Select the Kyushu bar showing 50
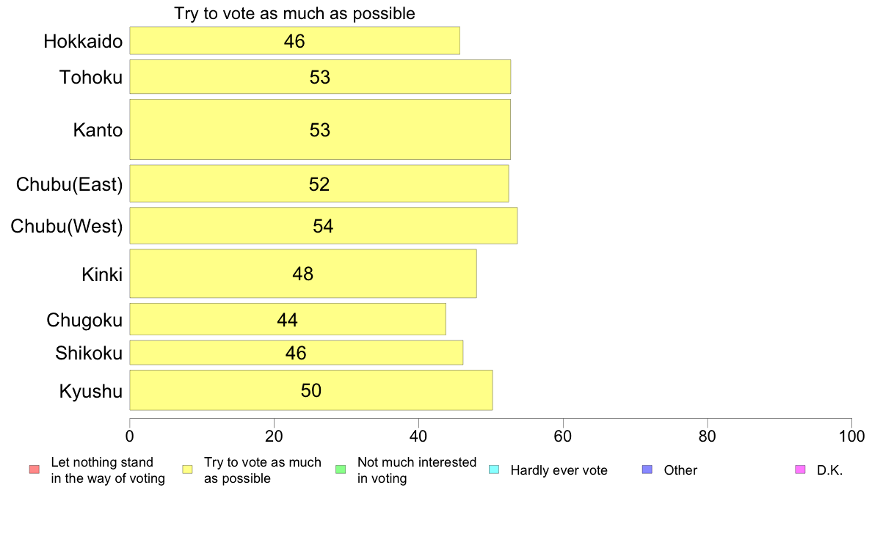The width and height of the screenshot is (872, 540). [x=311, y=390]
